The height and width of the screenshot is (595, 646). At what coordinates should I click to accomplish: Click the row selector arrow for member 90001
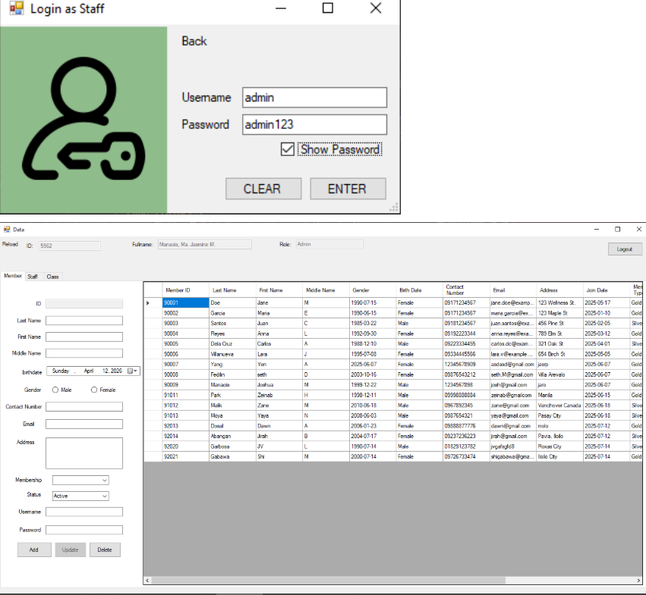point(149,302)
